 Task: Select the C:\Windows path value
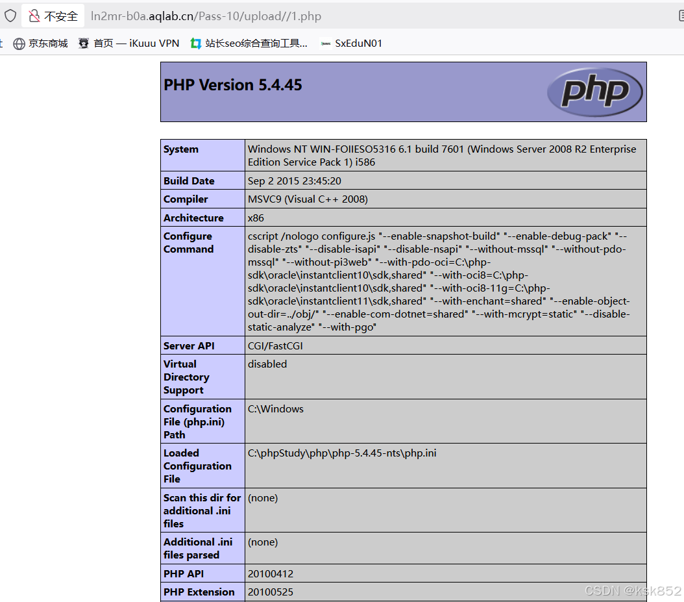tap(276, 409)
